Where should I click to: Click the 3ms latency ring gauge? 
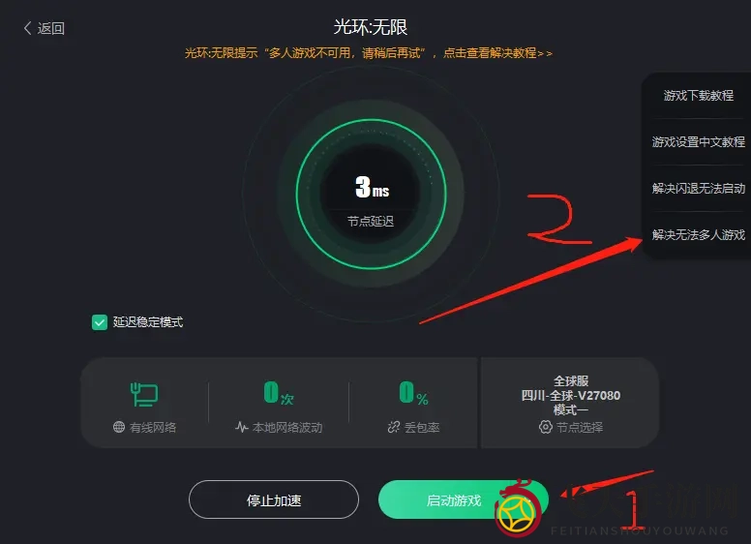coord(372,194)
